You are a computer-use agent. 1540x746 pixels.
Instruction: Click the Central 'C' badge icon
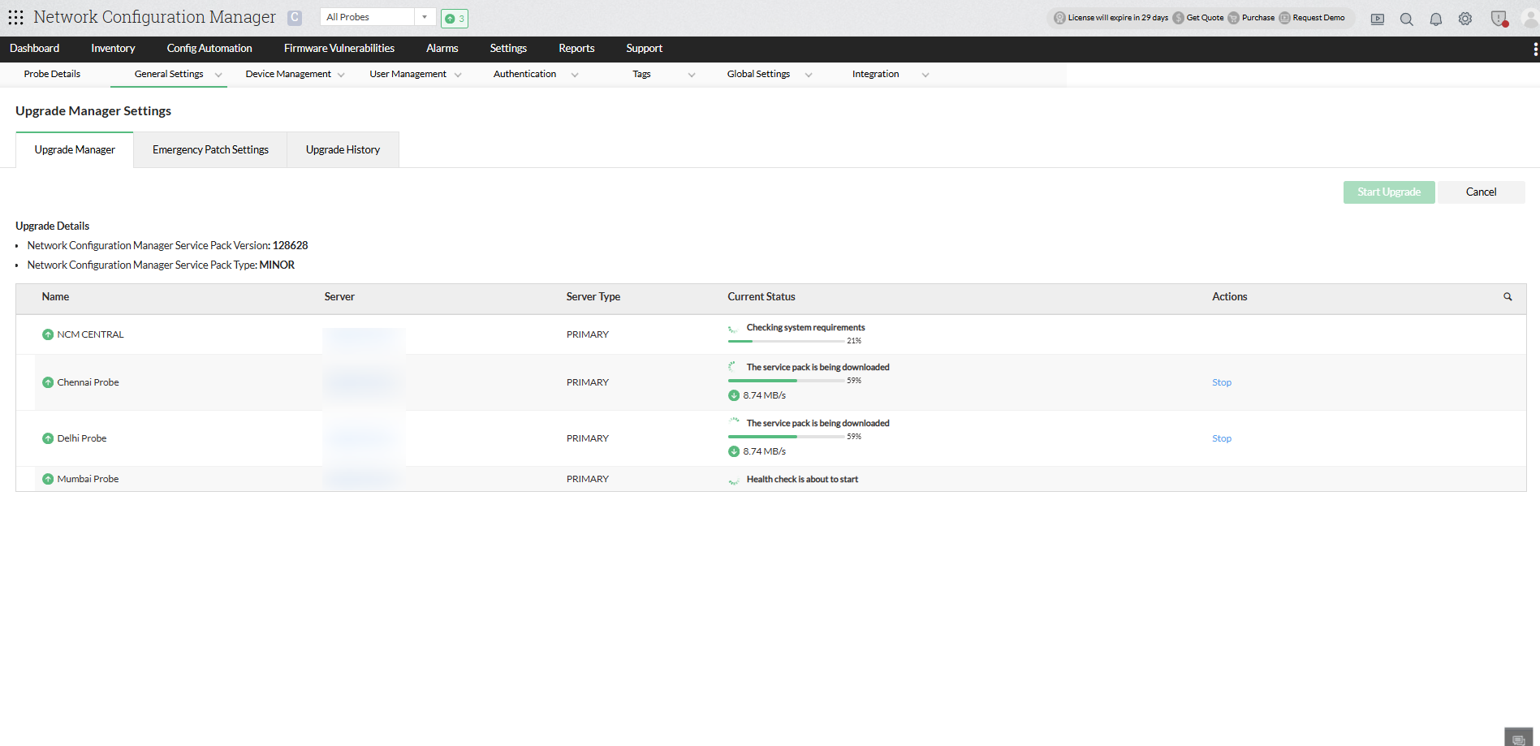tap(295, 18)
